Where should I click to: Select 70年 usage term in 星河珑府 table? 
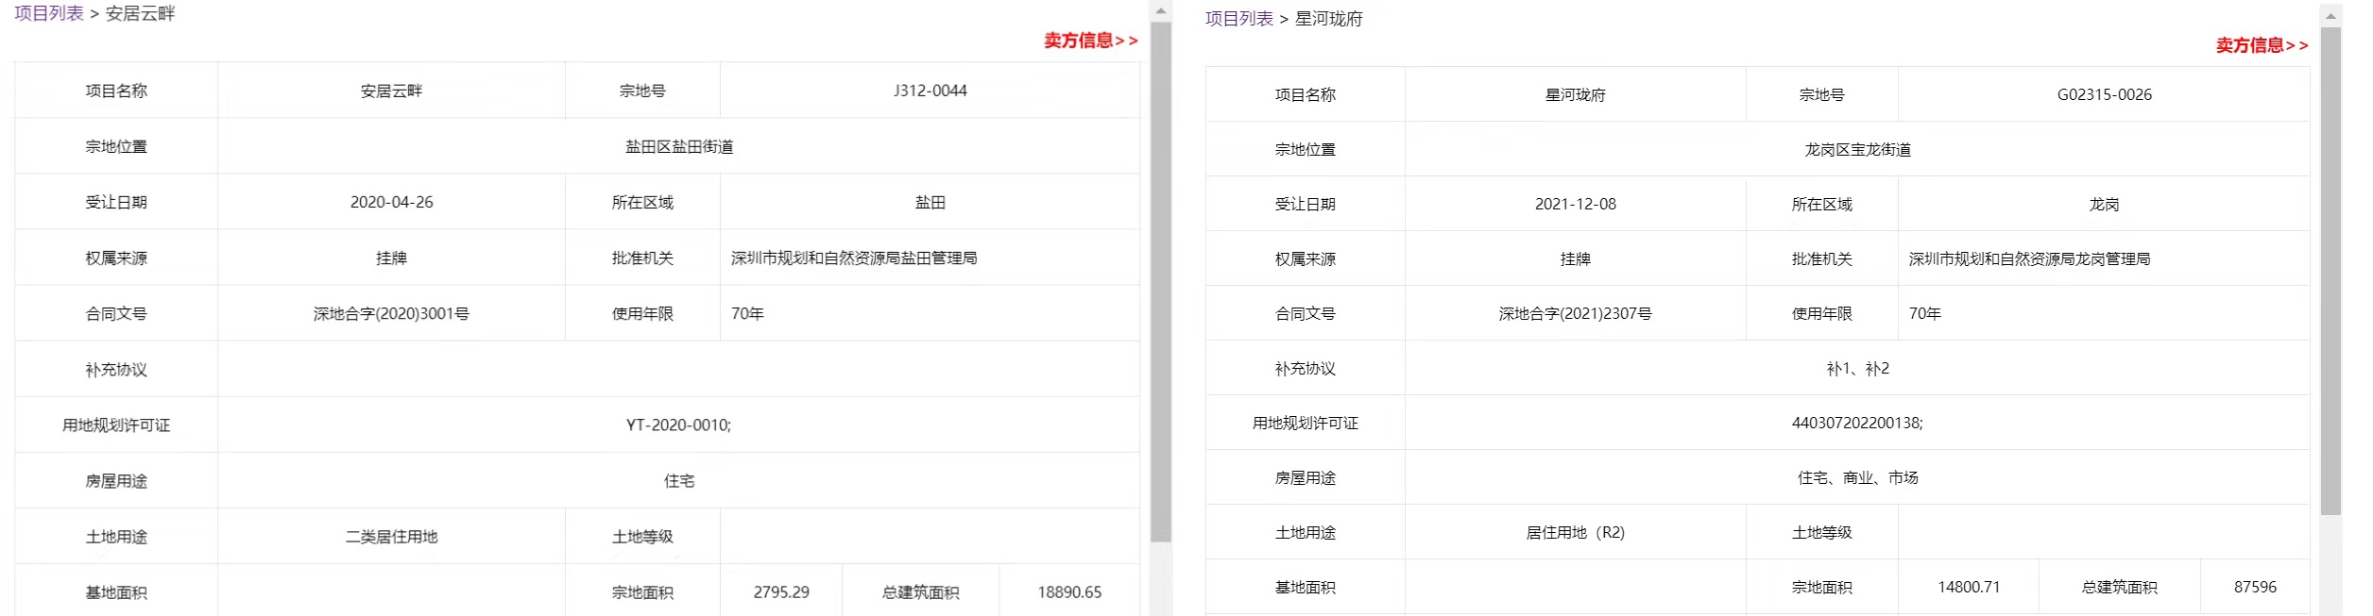(x=1924, y=313)
